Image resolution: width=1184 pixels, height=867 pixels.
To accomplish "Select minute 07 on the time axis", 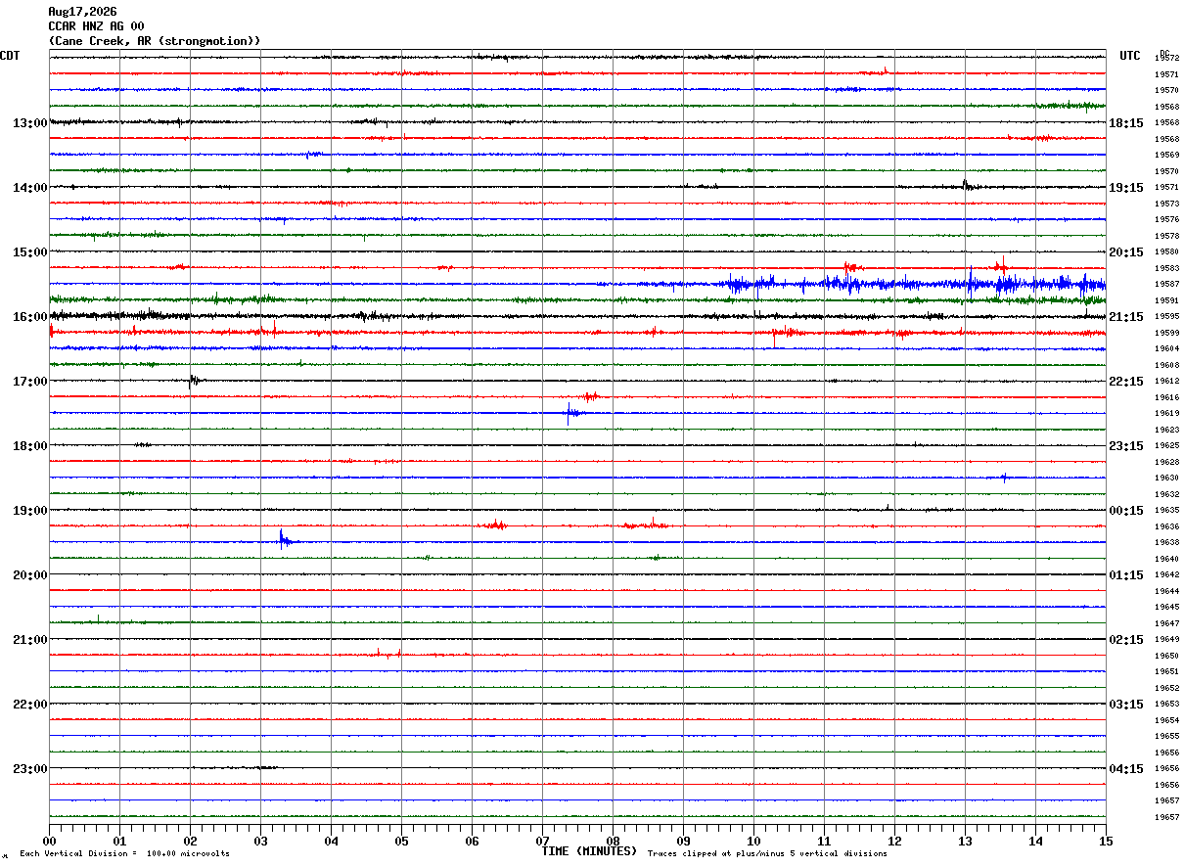I will tap(543, 841).
